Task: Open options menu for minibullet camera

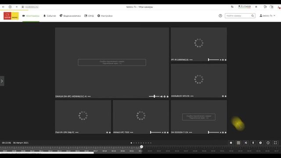Action: pyautogui.click(x=192, y=96)
